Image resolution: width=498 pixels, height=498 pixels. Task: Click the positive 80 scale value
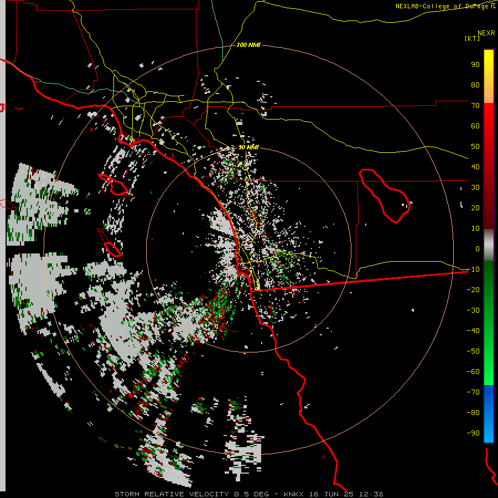click(475, 85)
